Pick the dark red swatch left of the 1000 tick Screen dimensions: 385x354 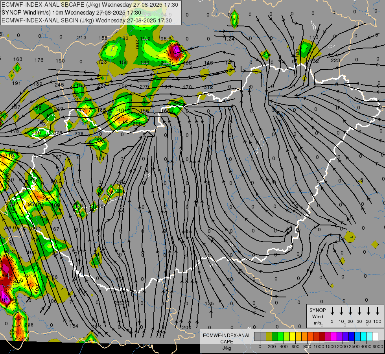322,336
